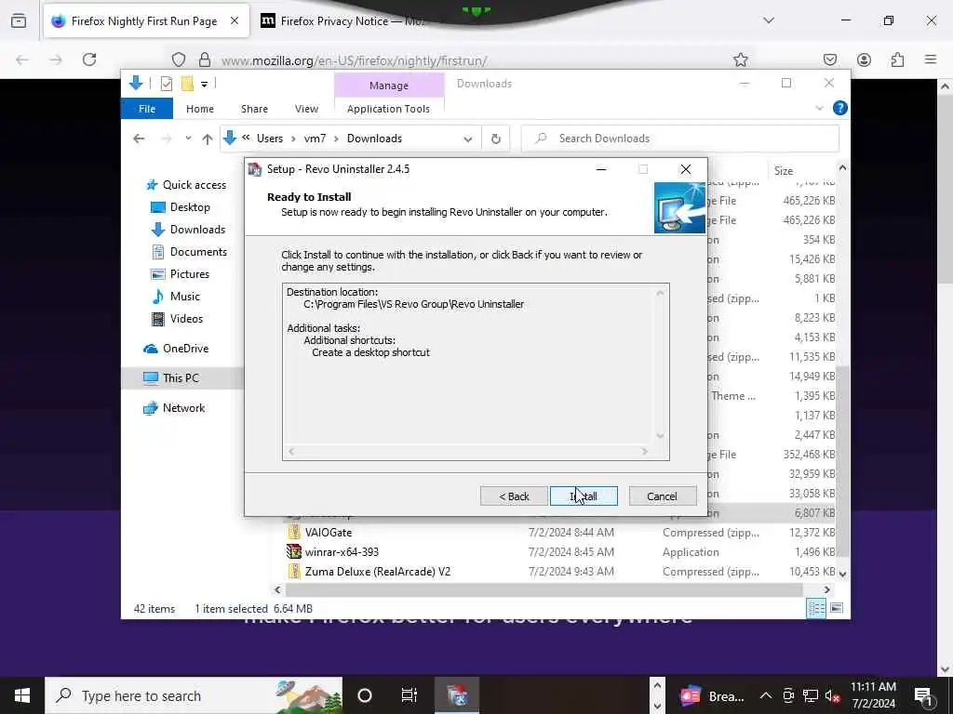Open recent locations dropdown in Explorer
This screenshot has width=953, height=714.
tap(188, 139)
